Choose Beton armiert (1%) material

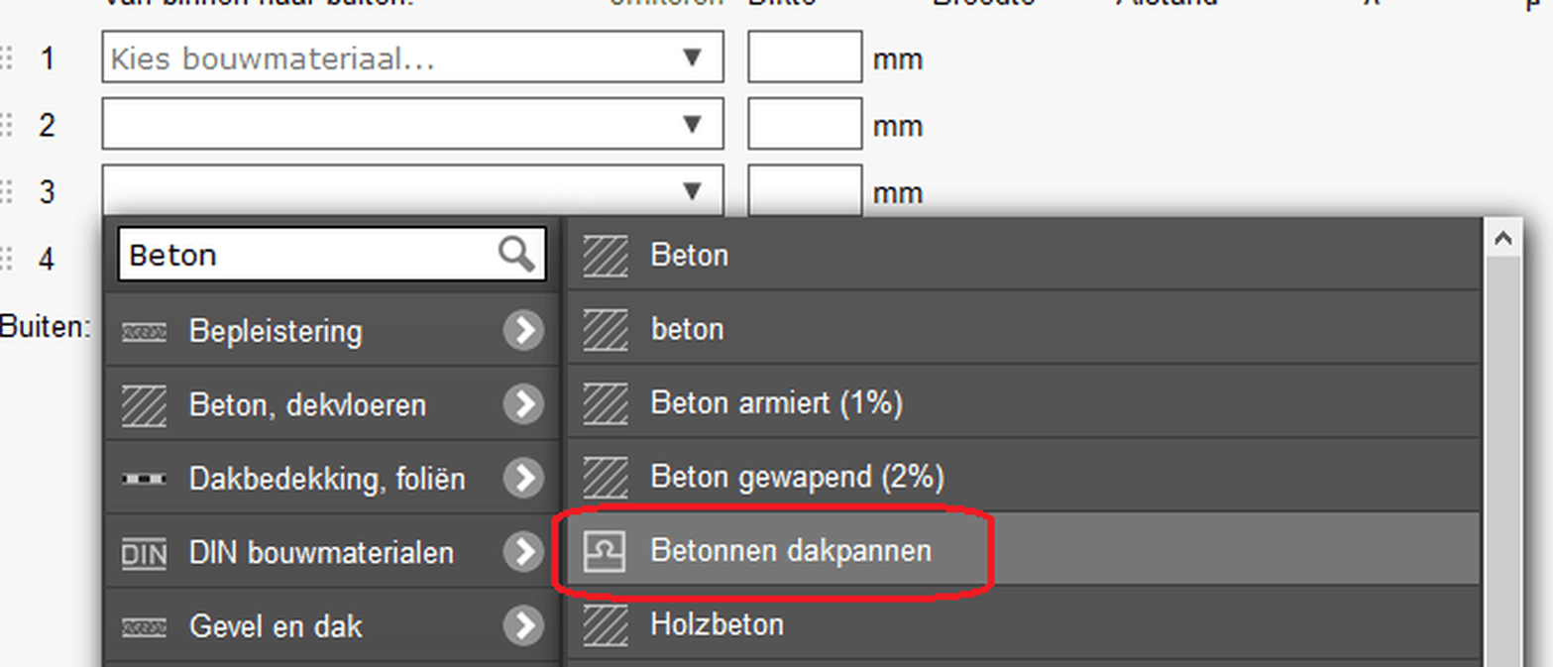coord(1024,402)
